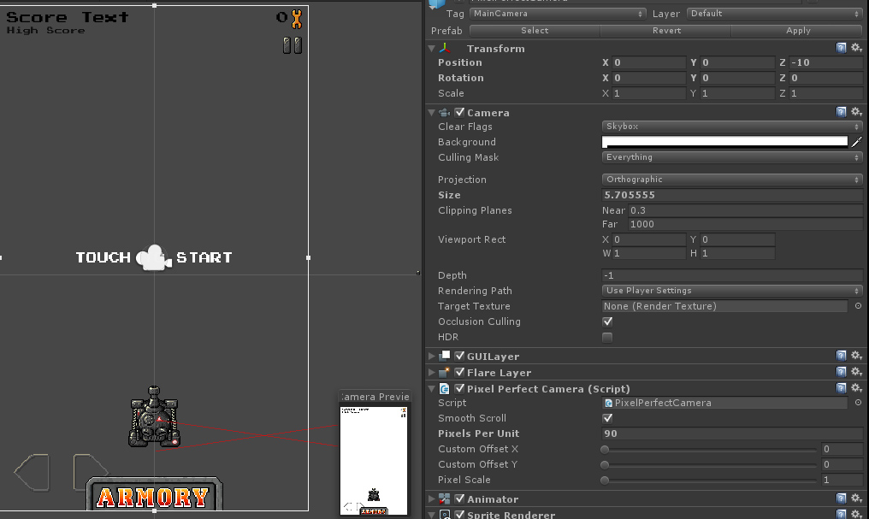Screen dimensions: 869x519
Task: Open the Camera component gear menu
Action: 855,111
